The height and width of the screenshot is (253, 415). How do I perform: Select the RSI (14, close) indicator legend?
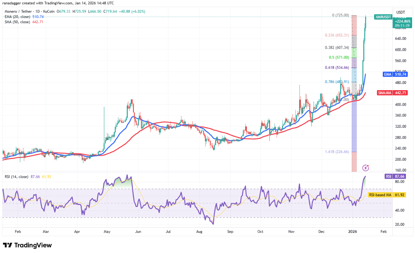pyautogui.click(x=15, y=177)
